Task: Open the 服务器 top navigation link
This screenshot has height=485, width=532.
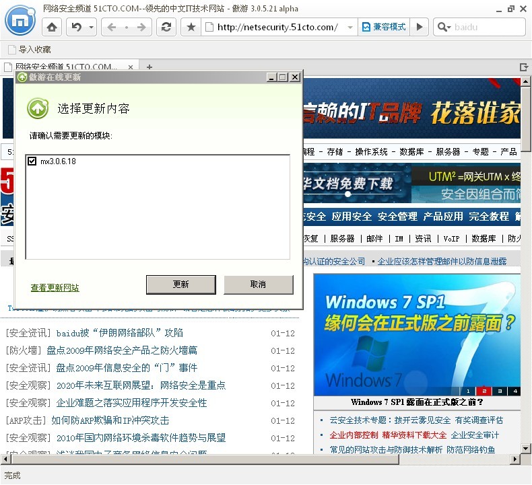Action: point(448,151)
